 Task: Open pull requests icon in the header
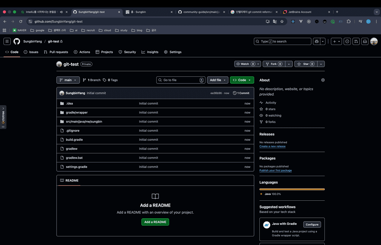coord(356,41)
